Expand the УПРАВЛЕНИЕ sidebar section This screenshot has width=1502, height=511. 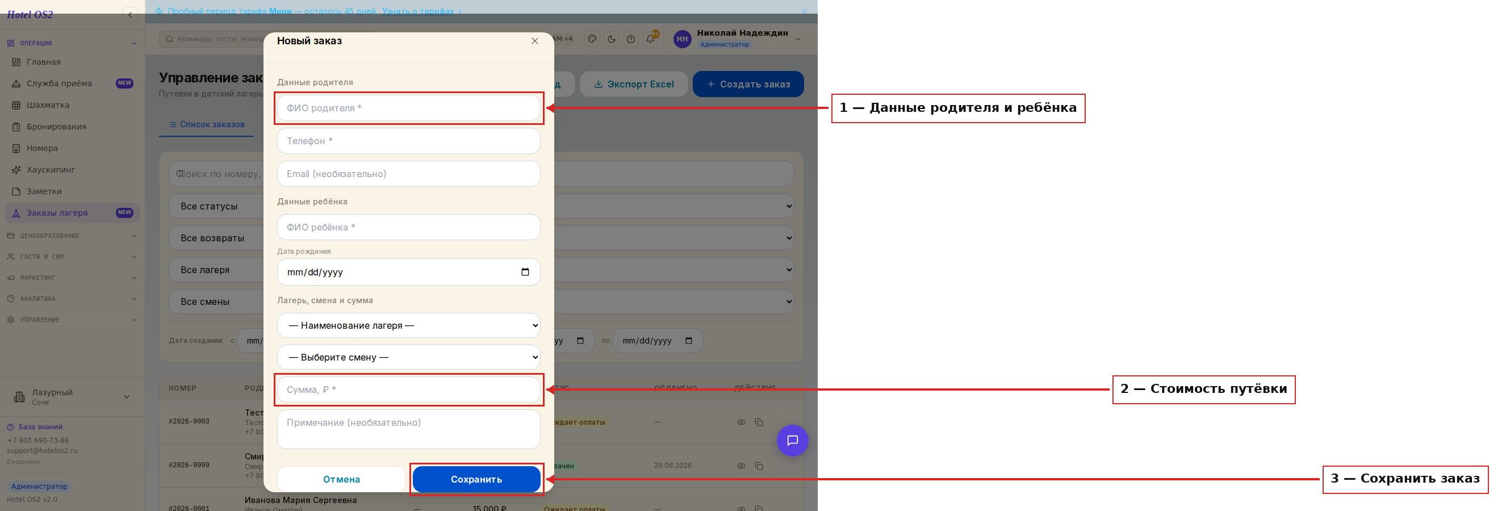coord(72,319)
